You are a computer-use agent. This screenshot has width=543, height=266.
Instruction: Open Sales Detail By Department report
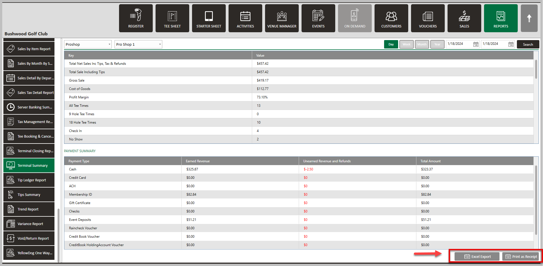tap(29, 78)
